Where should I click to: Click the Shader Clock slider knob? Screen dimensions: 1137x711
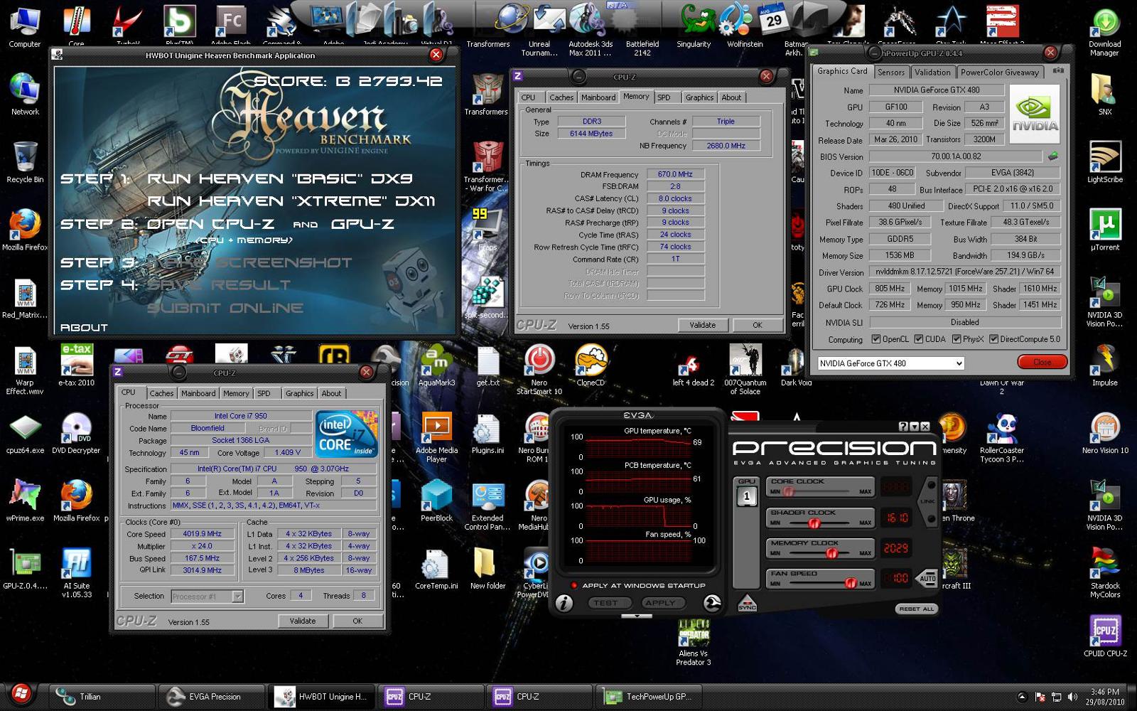point(814,523)
